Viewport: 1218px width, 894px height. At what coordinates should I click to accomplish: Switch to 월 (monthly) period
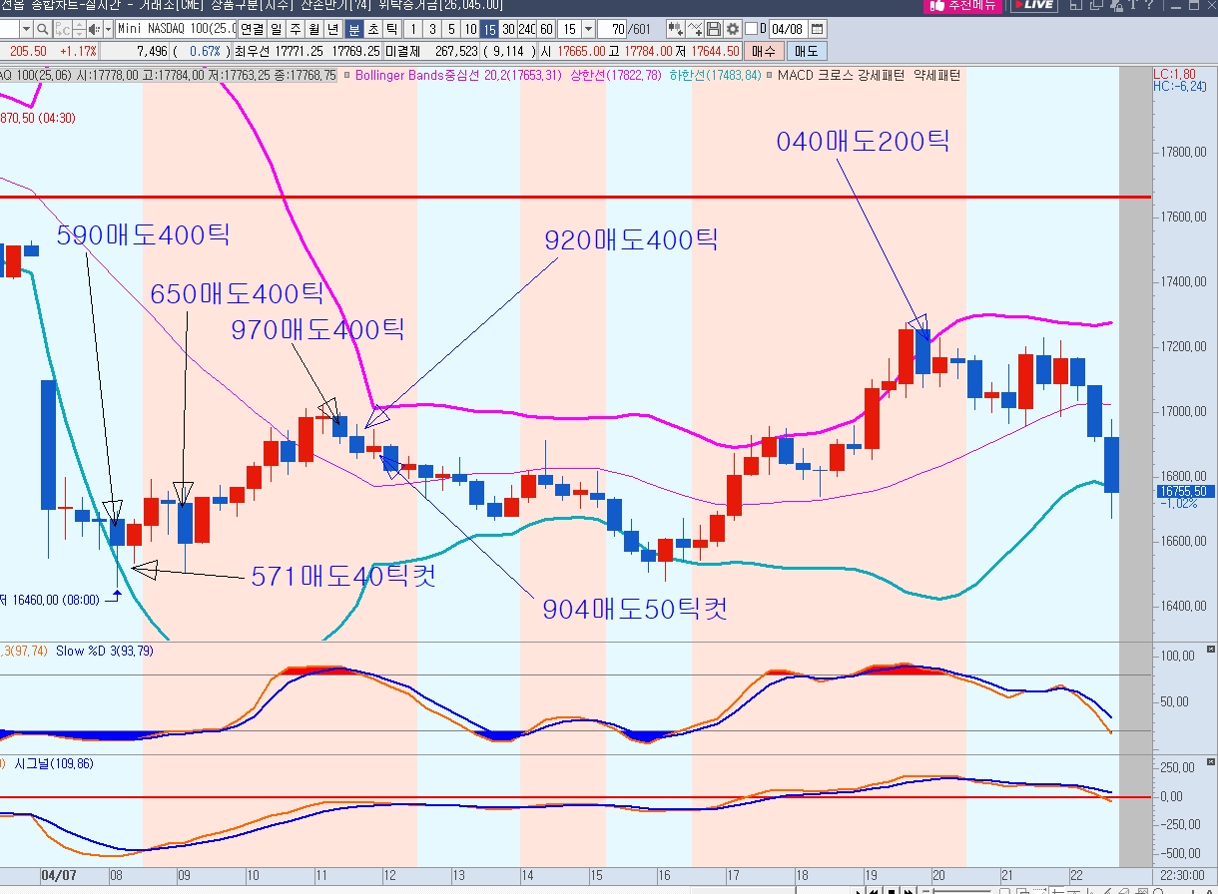313,29
